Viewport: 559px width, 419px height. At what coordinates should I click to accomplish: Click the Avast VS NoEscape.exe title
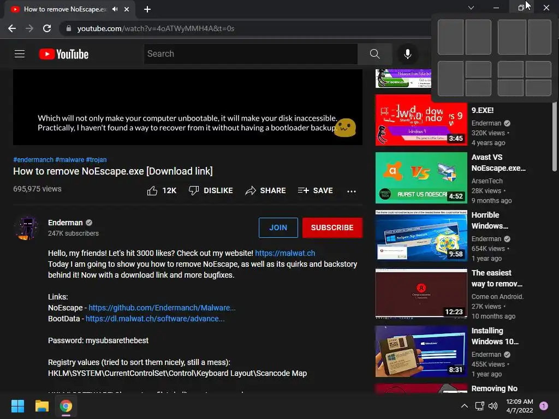(498, 163)
